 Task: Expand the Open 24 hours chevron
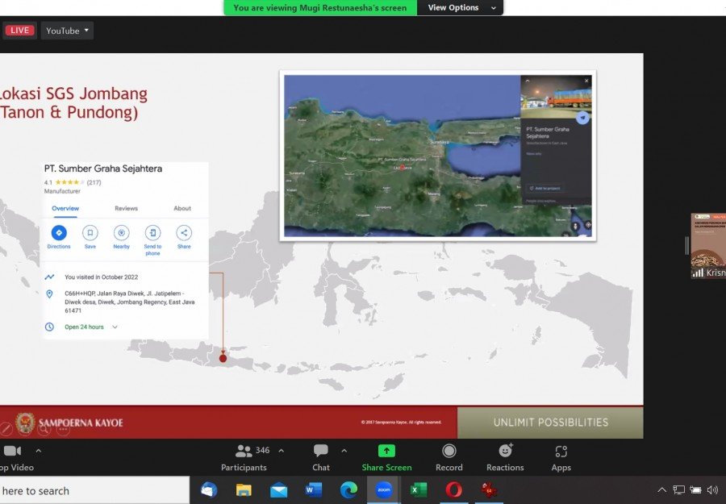point(115,327)
